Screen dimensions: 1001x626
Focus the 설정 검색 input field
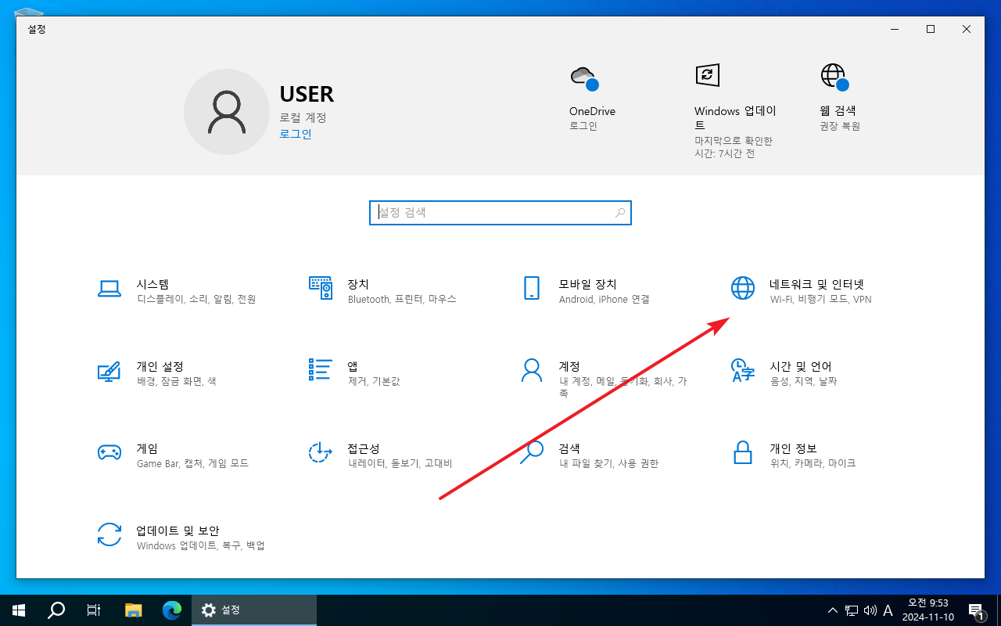point(500,212)
